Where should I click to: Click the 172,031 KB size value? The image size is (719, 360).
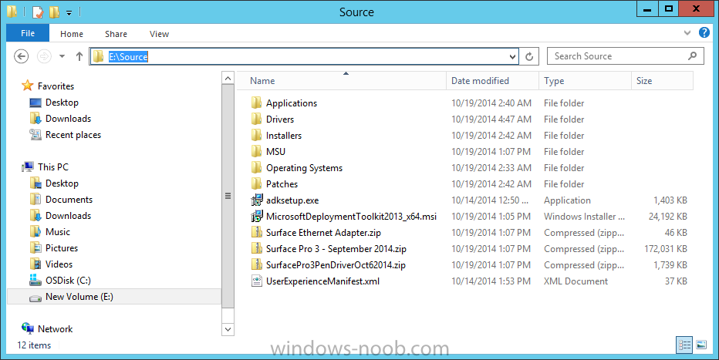pyautogui.click(x=665, y=249)
